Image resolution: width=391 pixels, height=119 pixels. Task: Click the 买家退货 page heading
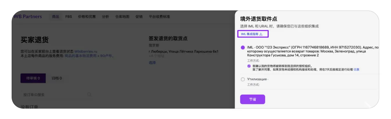(x=35, y=40)
